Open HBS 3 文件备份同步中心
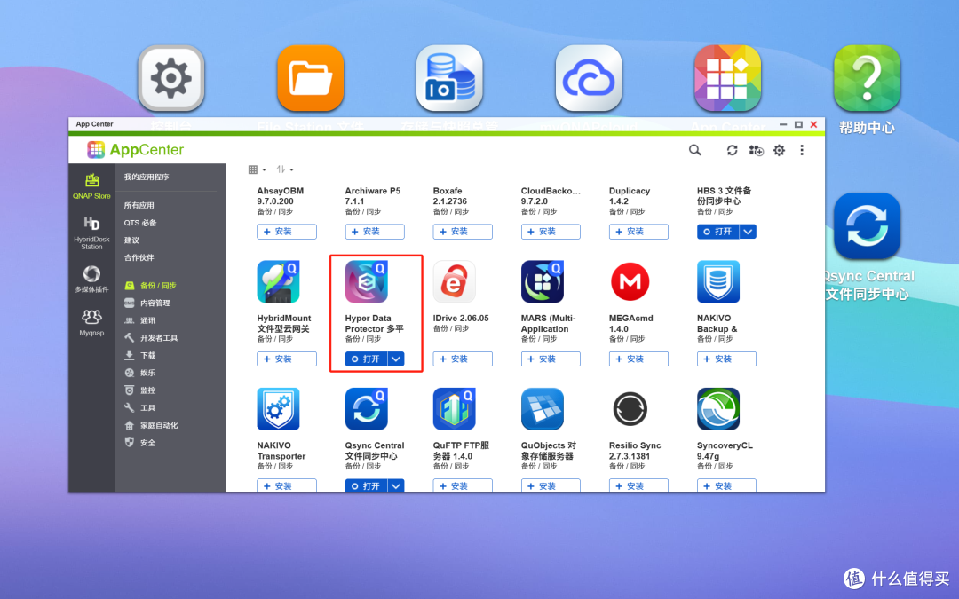959x599 pixels. tap(718, 232)
